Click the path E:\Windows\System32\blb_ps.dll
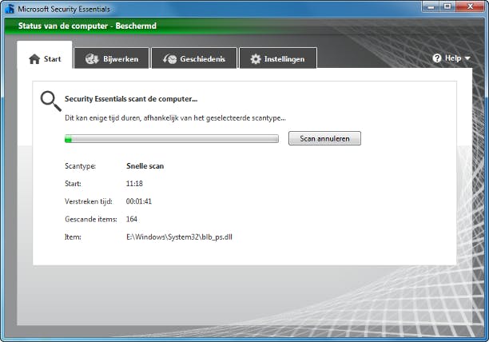The width and height of the screenshot is (489, 342). tap(179, 237)
